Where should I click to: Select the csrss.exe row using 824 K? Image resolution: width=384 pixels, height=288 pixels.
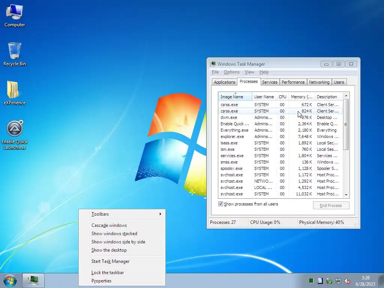(280, 111)
